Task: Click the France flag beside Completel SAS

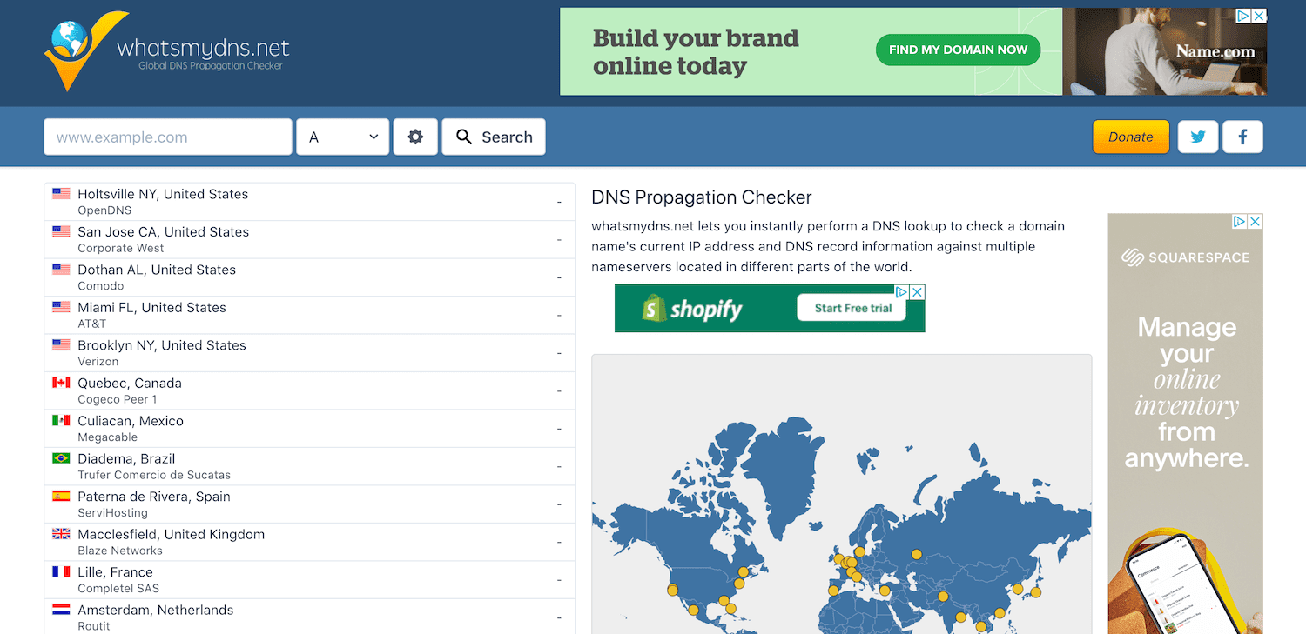Action: point(60,571)
